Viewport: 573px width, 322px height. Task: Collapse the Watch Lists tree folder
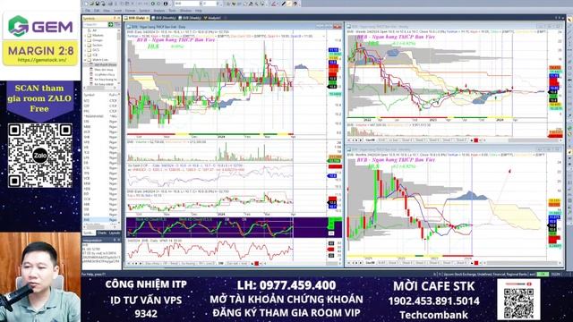(85, 60)
